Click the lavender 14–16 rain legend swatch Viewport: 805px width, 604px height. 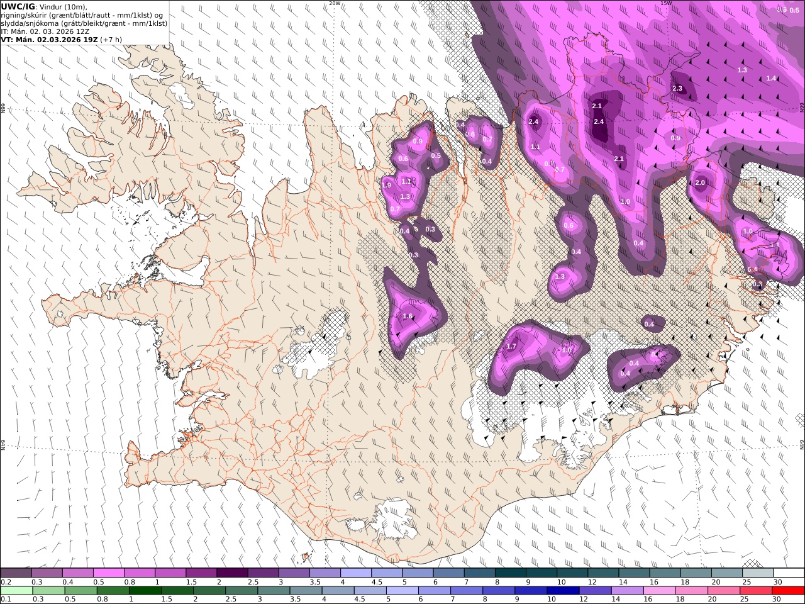pyautogui.click(x=628, y=591)
